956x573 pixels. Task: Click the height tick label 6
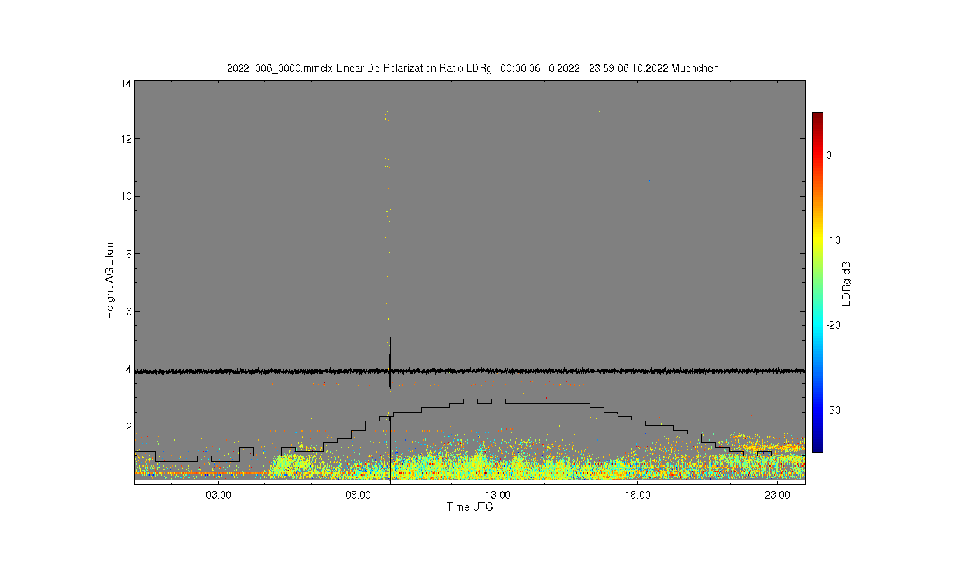[129, 311]
